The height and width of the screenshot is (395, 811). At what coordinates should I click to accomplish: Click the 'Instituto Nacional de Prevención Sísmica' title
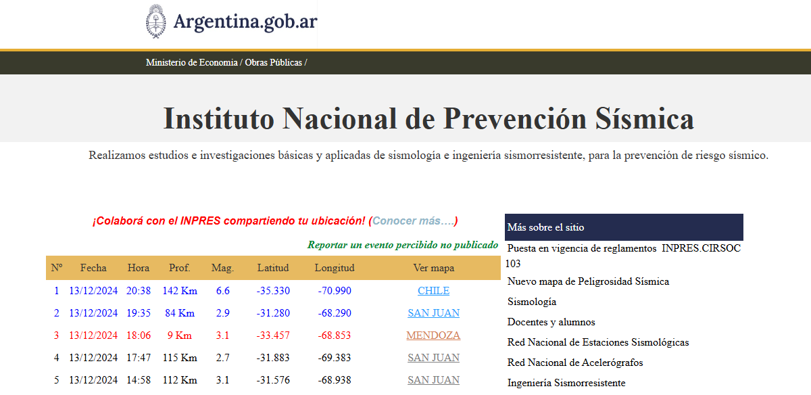click(x=428, y=119)
